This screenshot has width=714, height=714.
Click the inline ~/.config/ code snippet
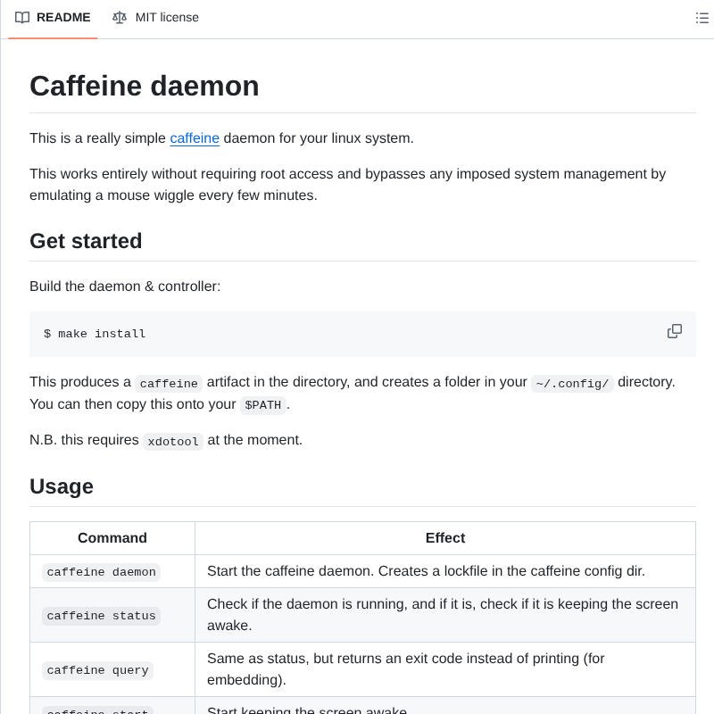click(572, 383)
